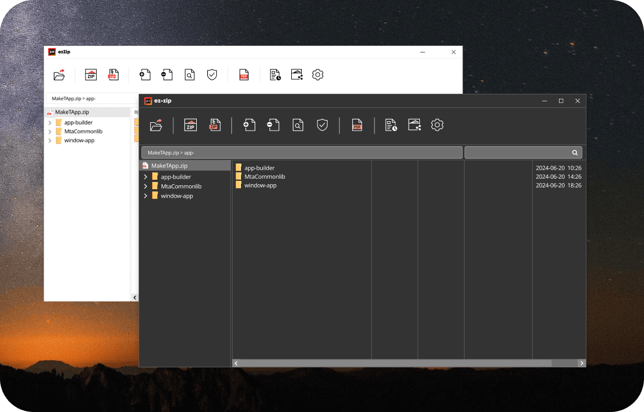Expand MtaCommonlib folder in dark tree

click(x=145, y=186)
